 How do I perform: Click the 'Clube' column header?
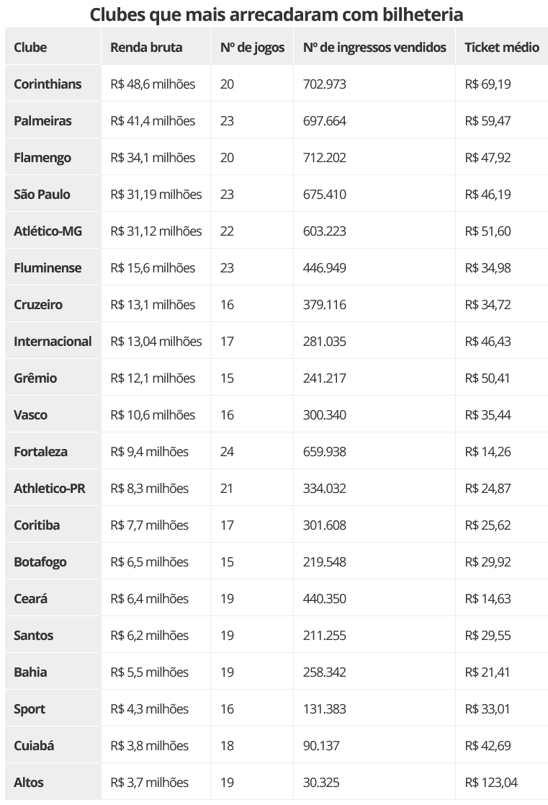tap(30, 48)
